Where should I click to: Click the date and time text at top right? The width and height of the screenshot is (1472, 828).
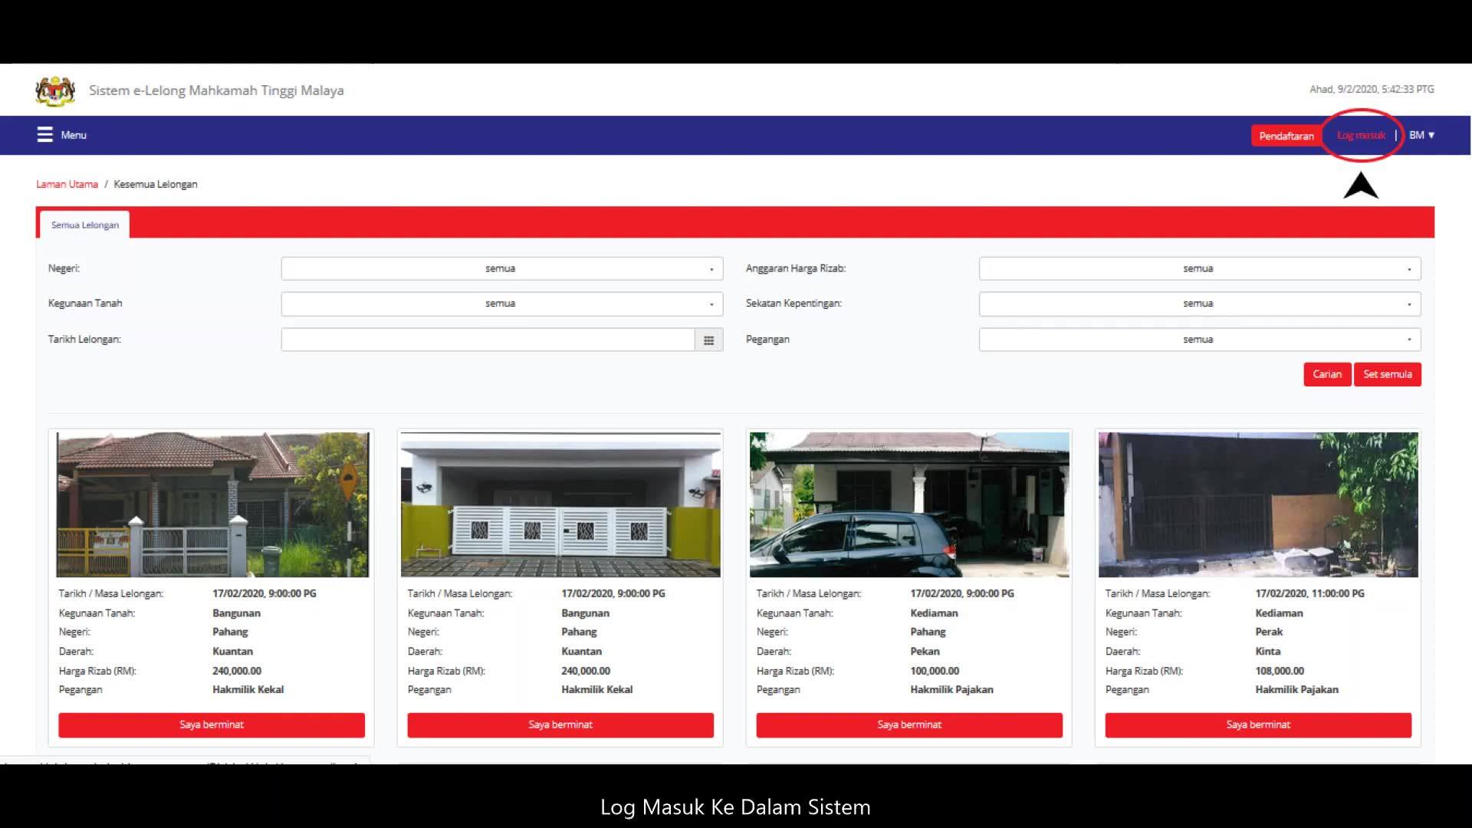pyautogui.click(x=1372, y=90)
